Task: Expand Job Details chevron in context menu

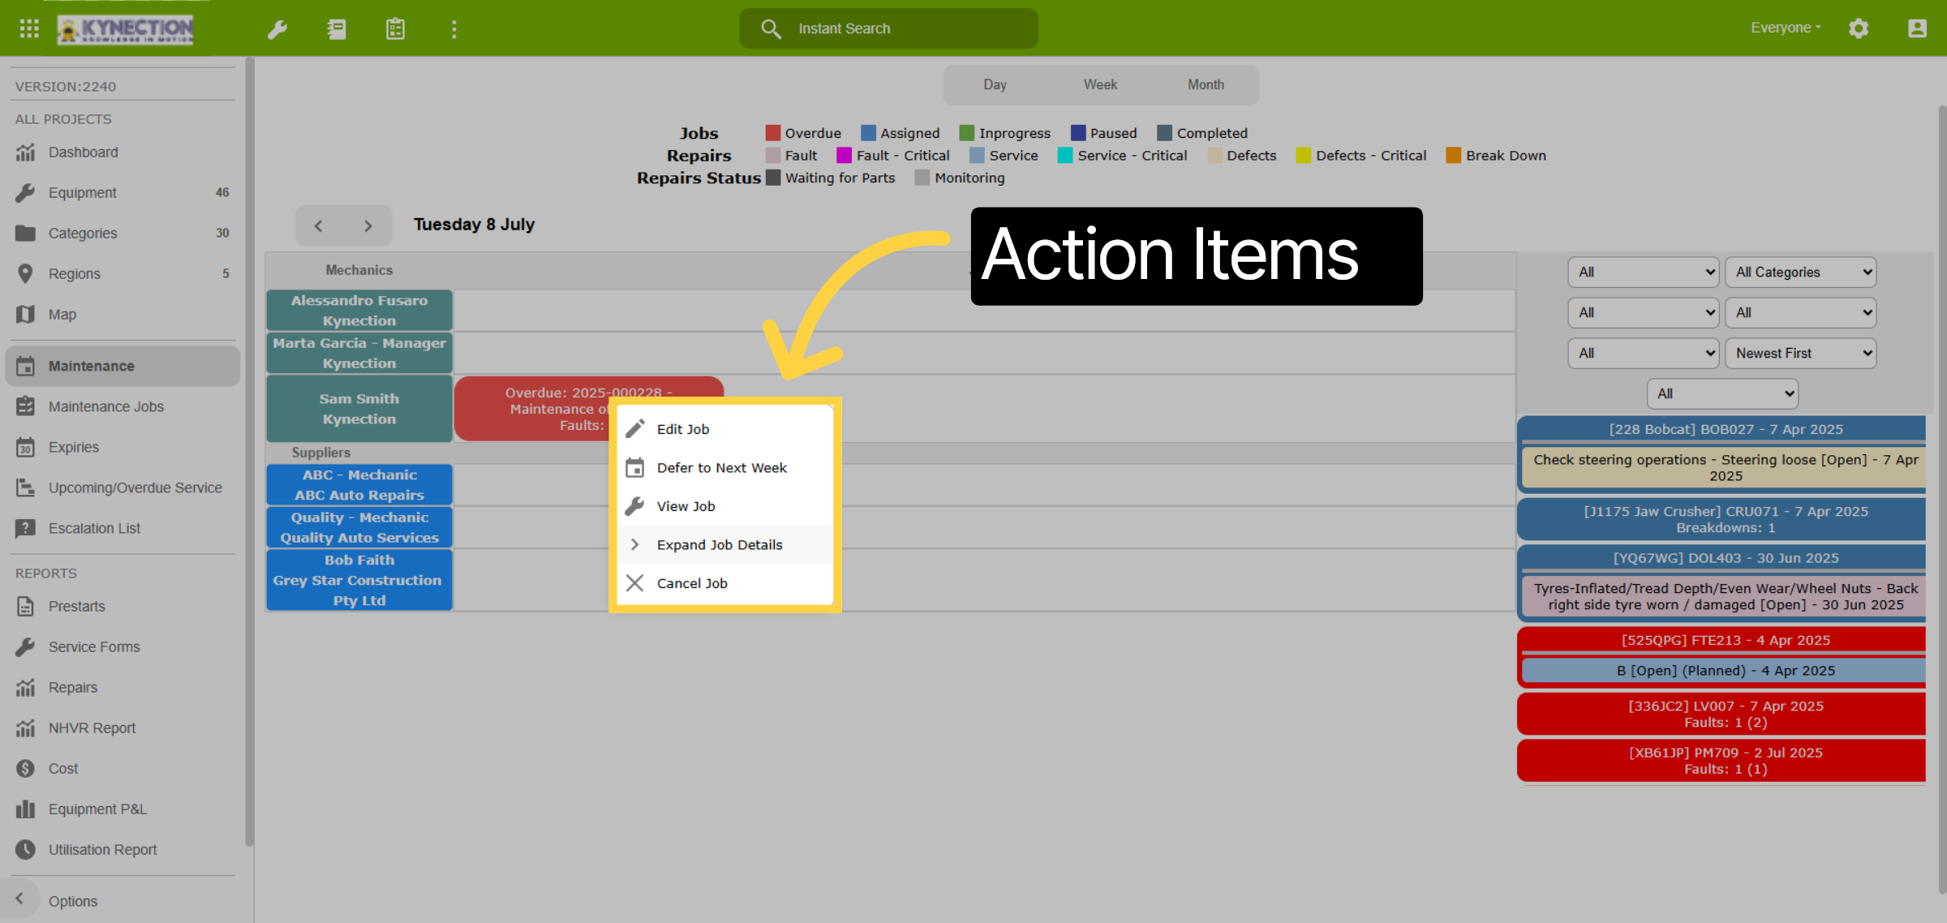Action: [635, 544]
